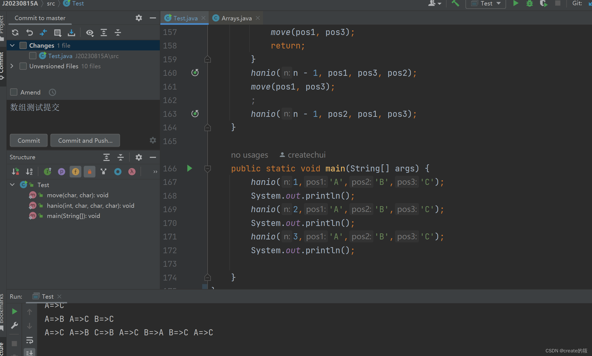Switch to the Arrays.java editor tab
The image size is (592, 356).
click(236, 18)
